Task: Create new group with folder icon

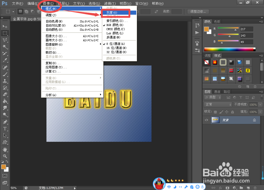Action: 241,188
